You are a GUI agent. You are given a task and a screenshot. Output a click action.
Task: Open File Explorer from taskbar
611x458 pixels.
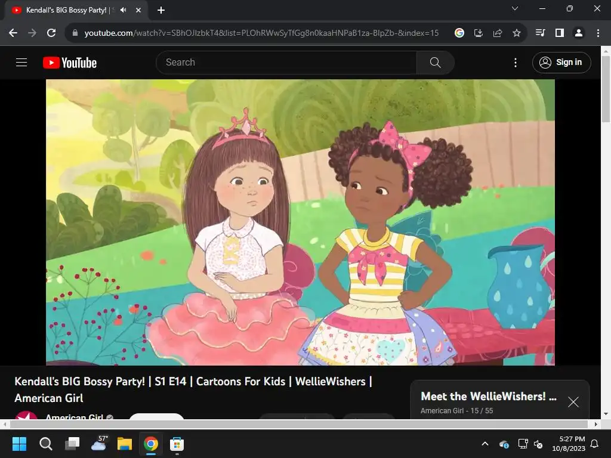125,444
